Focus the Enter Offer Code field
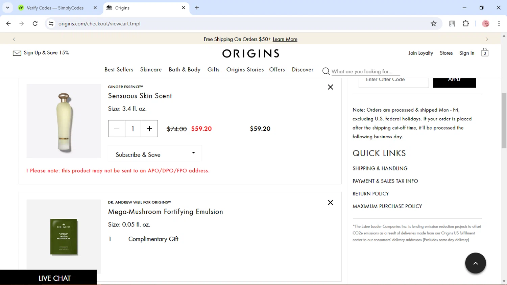507x285 pixels. point(394,82)
